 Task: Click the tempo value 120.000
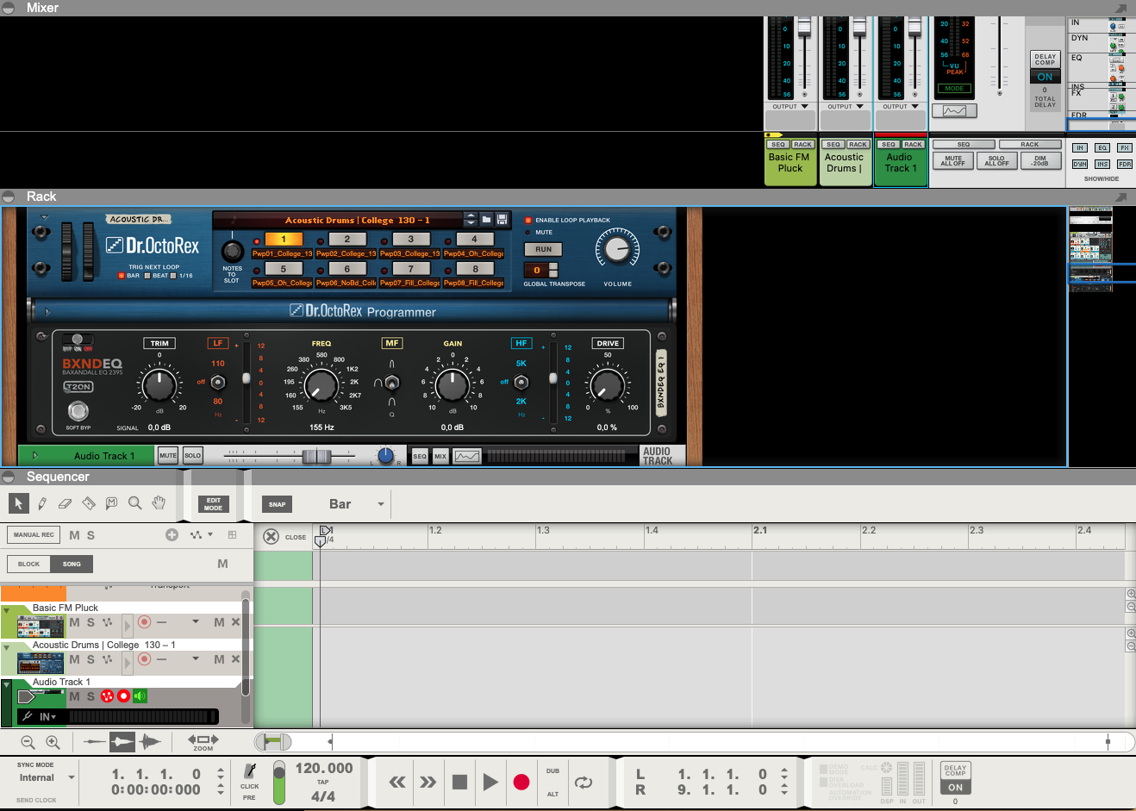324,768
